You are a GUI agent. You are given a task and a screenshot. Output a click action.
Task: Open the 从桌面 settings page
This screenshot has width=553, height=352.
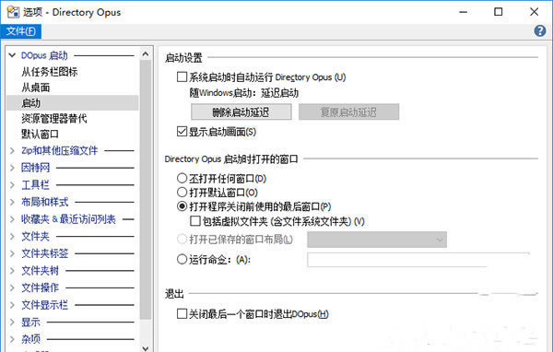tap(36, 88)
